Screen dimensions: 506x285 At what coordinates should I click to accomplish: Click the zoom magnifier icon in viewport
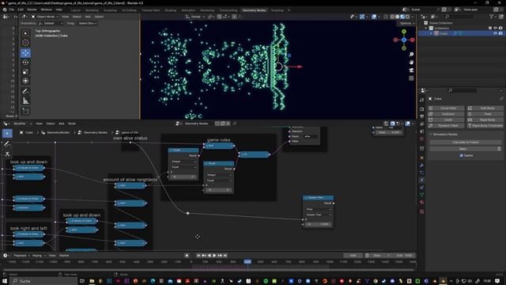[411, 55]
